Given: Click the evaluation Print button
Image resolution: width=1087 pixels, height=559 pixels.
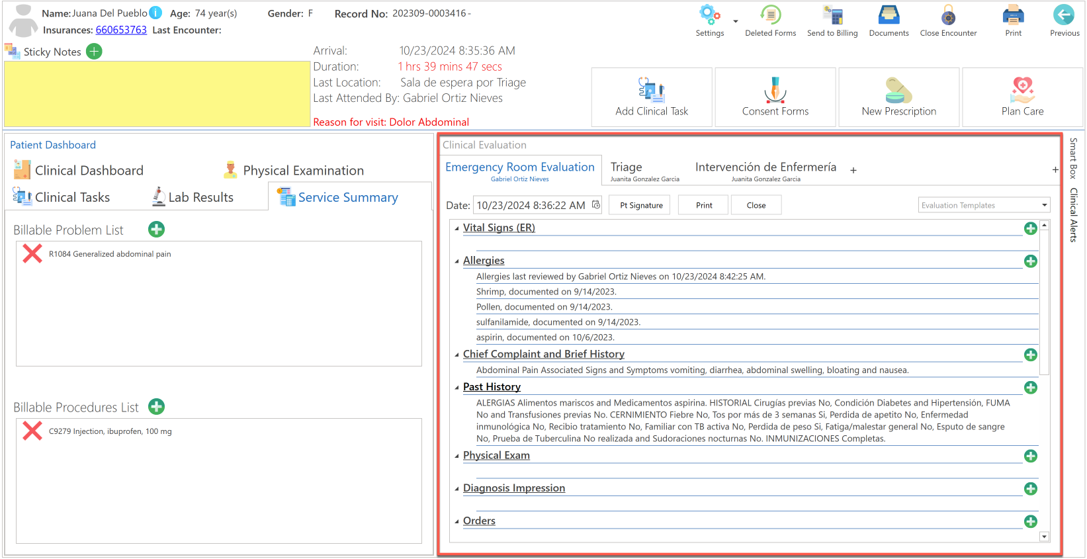Looking at the screenshot, I should 704,205.
